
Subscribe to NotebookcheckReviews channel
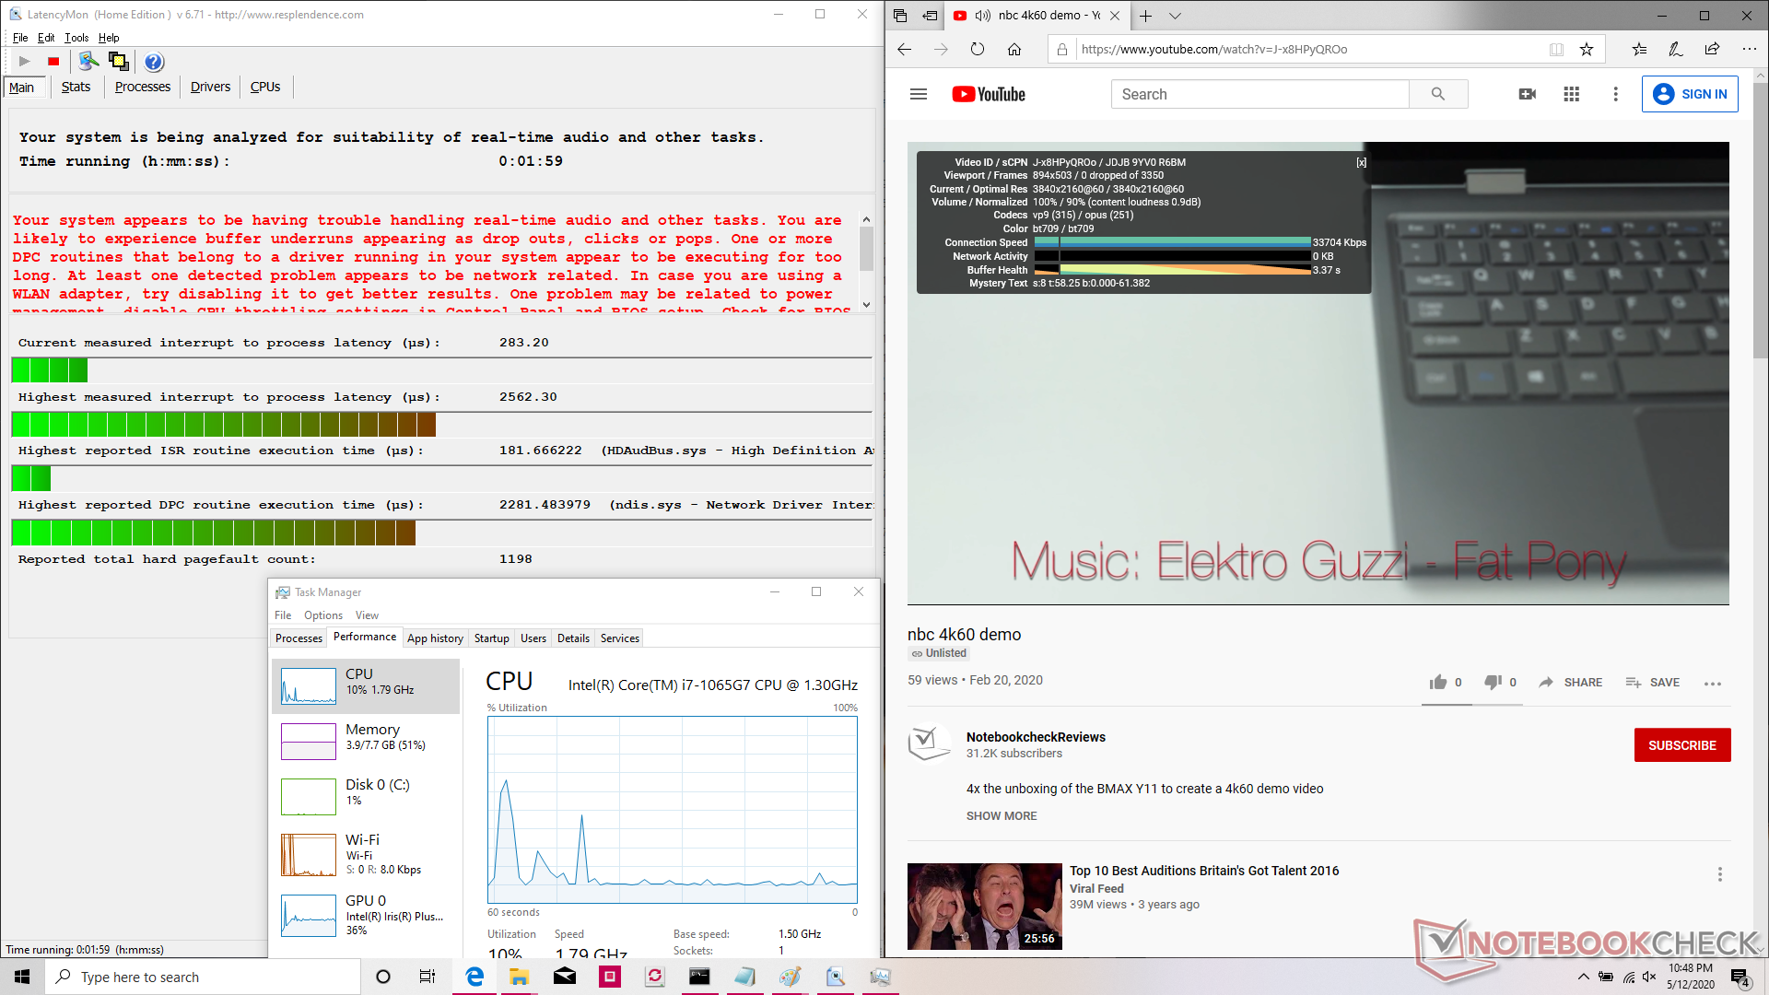click(1682, 745)
